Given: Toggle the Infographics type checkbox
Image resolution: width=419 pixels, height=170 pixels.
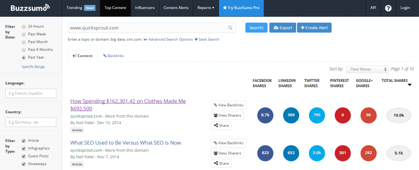Looking at the screenshot, I should click(24, 148).
